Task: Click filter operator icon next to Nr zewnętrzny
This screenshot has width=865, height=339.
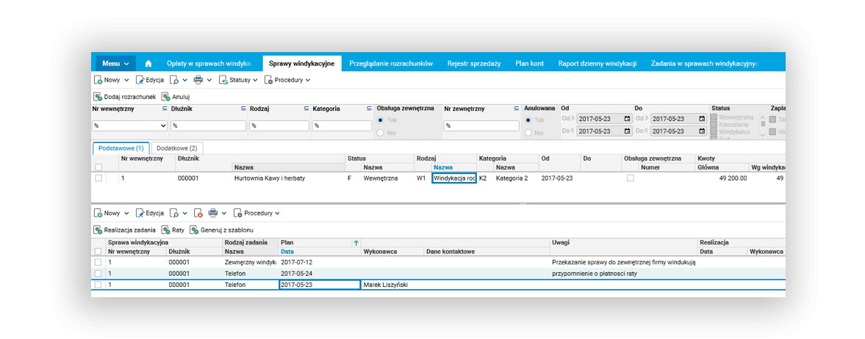Action: click(x=517, y=109)
